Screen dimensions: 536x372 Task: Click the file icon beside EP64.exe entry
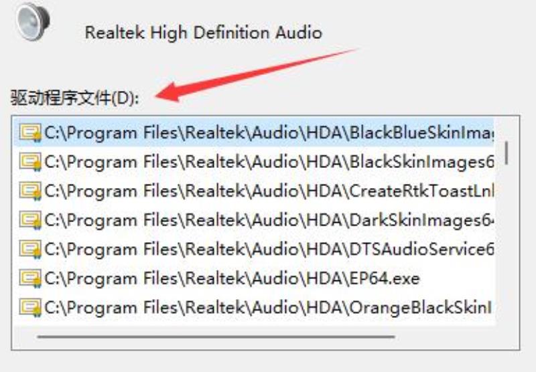point(30,278)
